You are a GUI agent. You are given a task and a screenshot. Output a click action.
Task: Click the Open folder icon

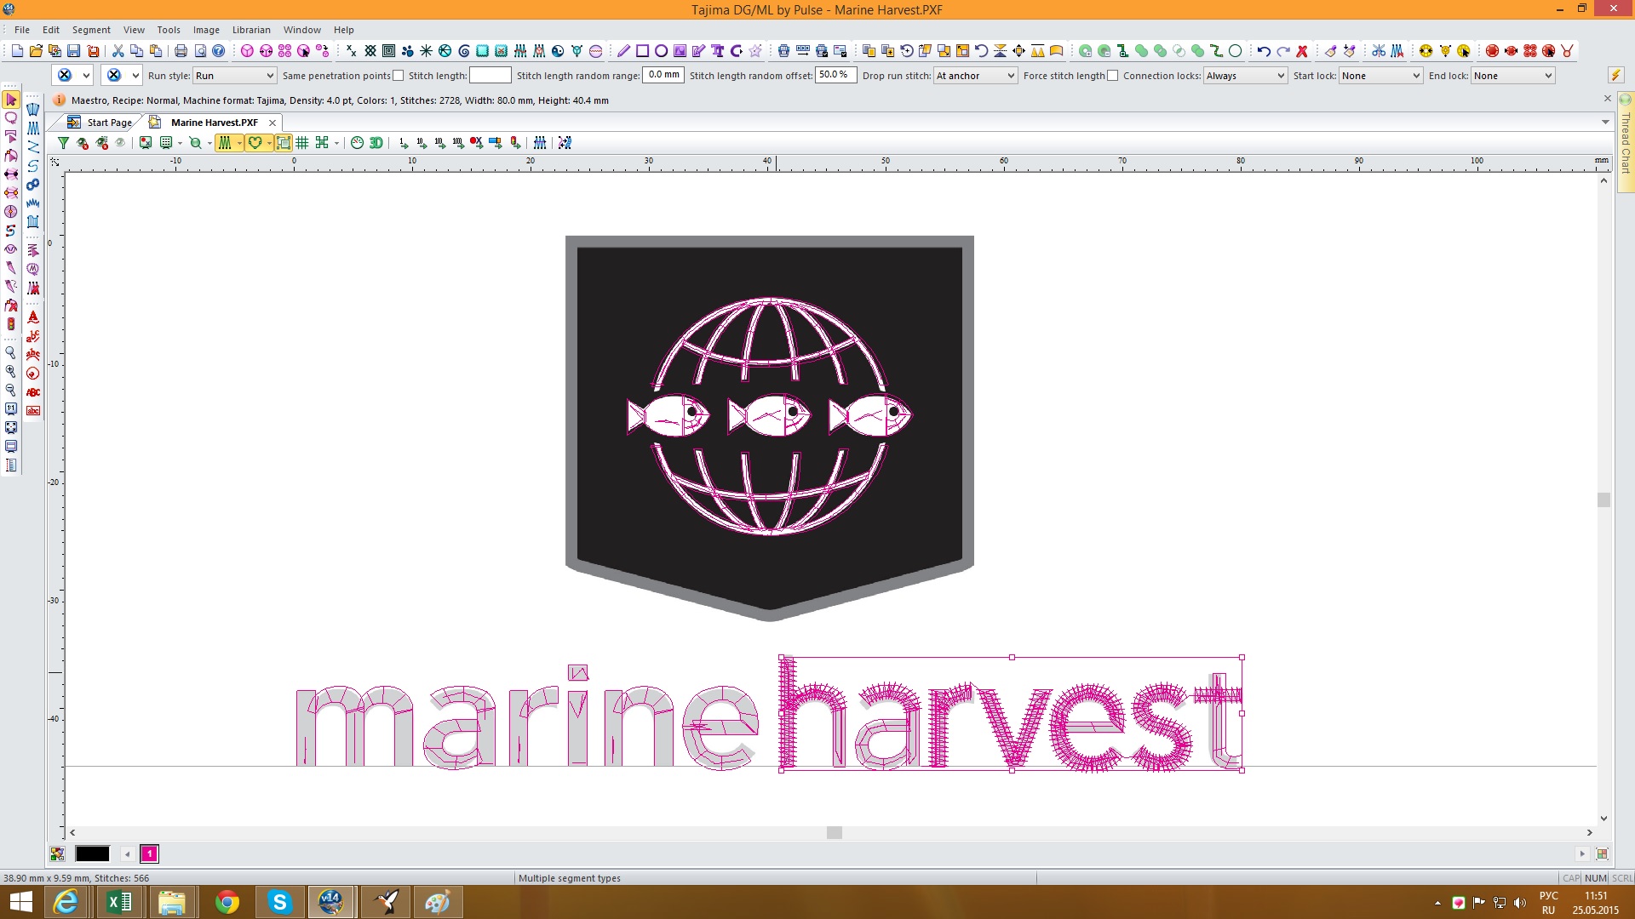[36, 51]
